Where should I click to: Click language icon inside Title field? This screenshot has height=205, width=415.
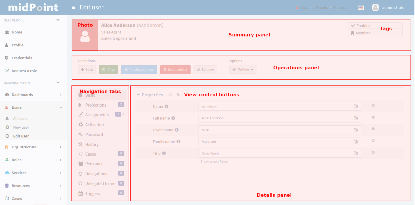(356, 153)
